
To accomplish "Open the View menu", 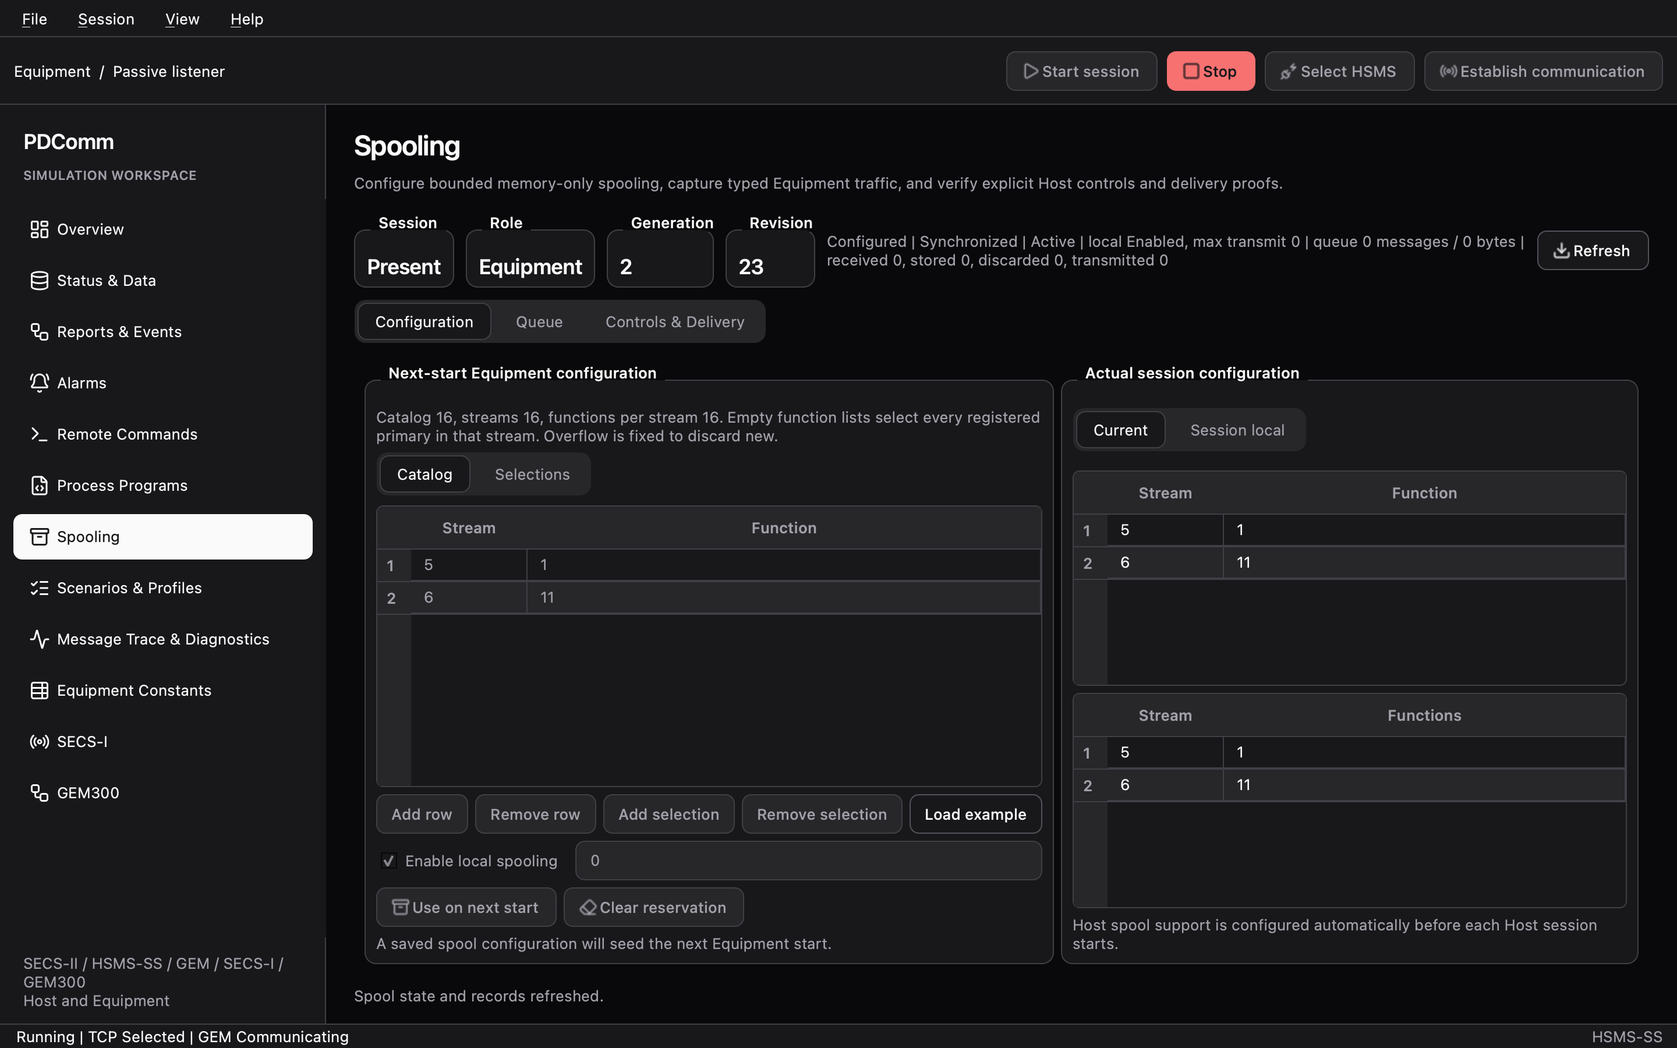I will [182, 19].
